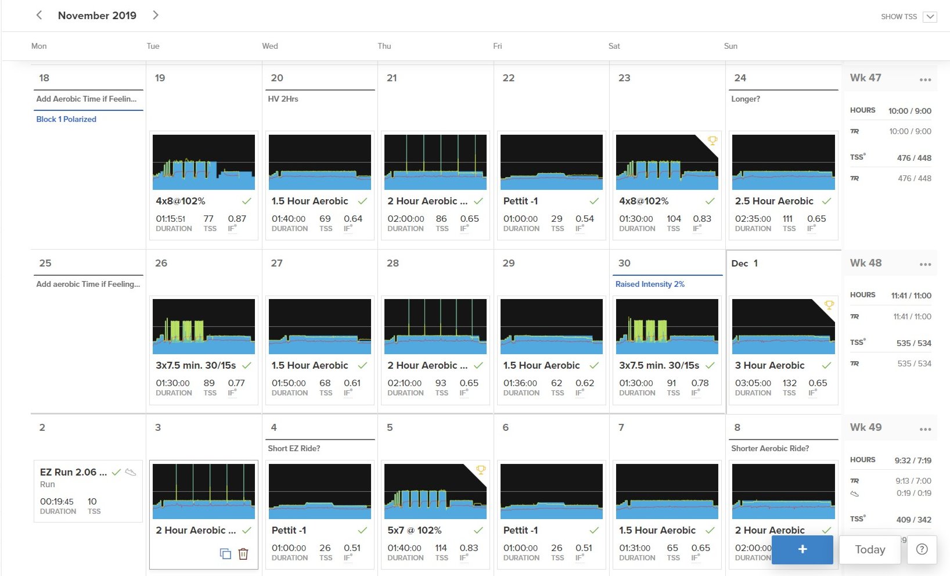Image resolution: width=950 pixels, height=576 pixels.
Task: Open Short EZ Ride? note on Dec 4
Action: click(294, 448)
